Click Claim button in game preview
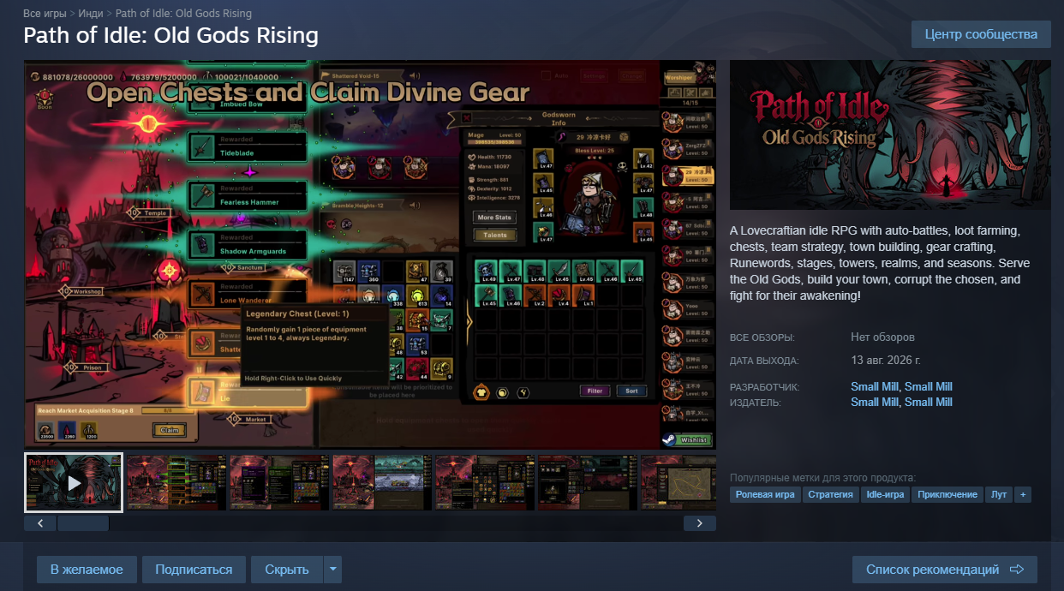The image size is (1064, 591). [x=169, y=430]
